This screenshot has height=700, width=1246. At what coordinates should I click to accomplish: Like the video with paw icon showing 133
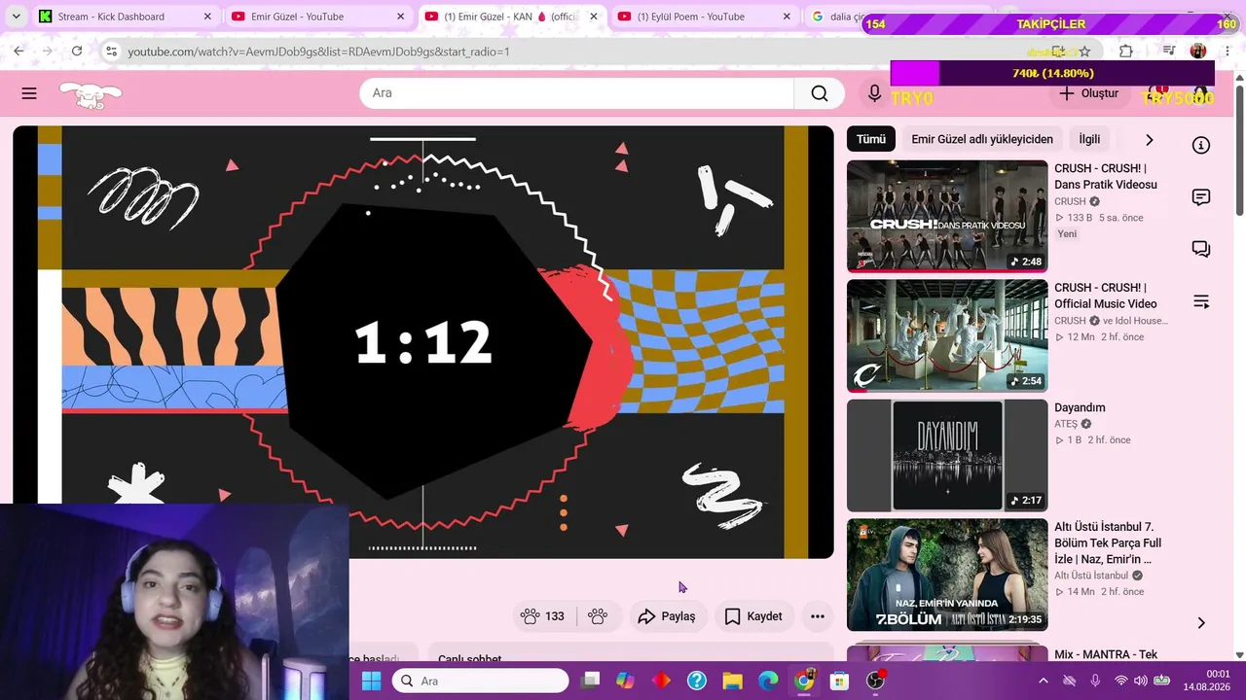[543, 616]
